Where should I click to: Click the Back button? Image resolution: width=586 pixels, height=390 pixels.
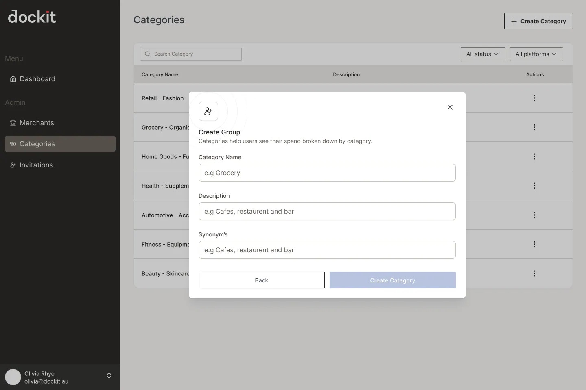click(x=262, y=280)
